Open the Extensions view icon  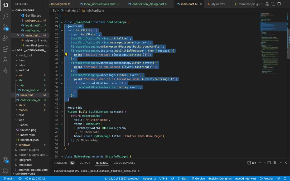[x=5, y=49]
